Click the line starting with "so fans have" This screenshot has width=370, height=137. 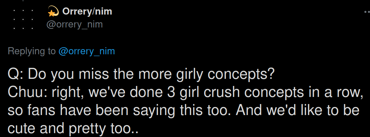pyautogui.click(x=183, y=111)
